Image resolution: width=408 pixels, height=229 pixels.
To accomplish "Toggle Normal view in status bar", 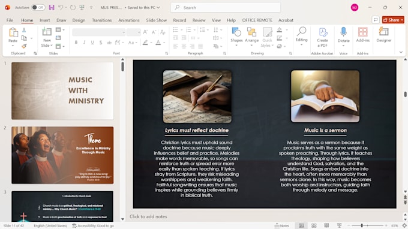I will tap(301, 225).
